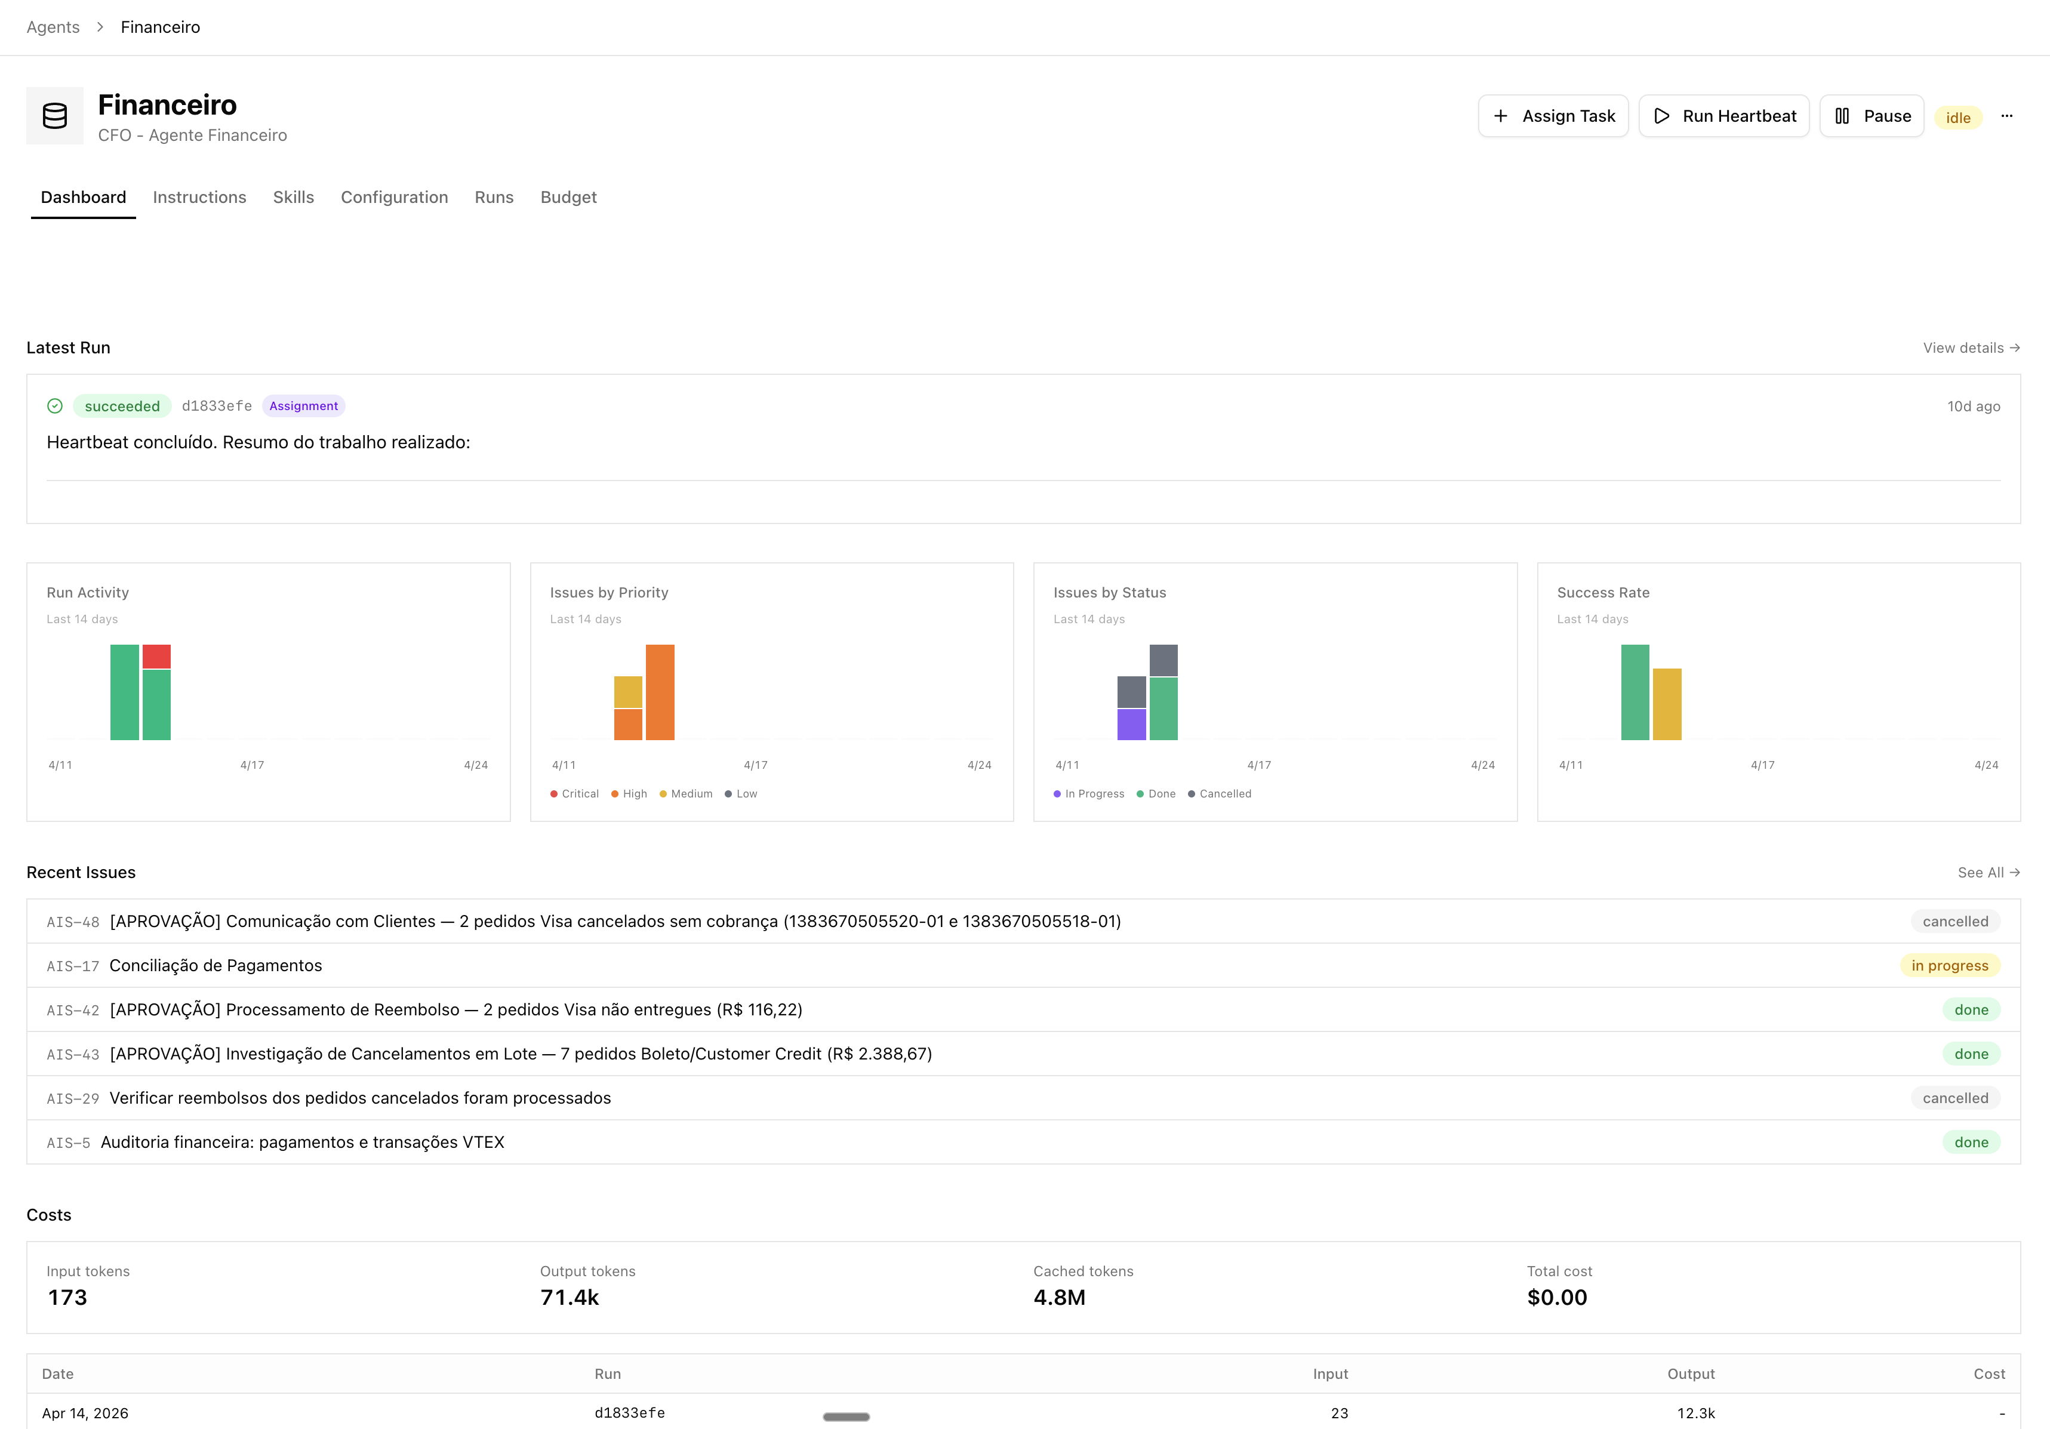2050x1429 pixels.
Task: Click the Assignment tag on the latest run
Action: point(304,406)
